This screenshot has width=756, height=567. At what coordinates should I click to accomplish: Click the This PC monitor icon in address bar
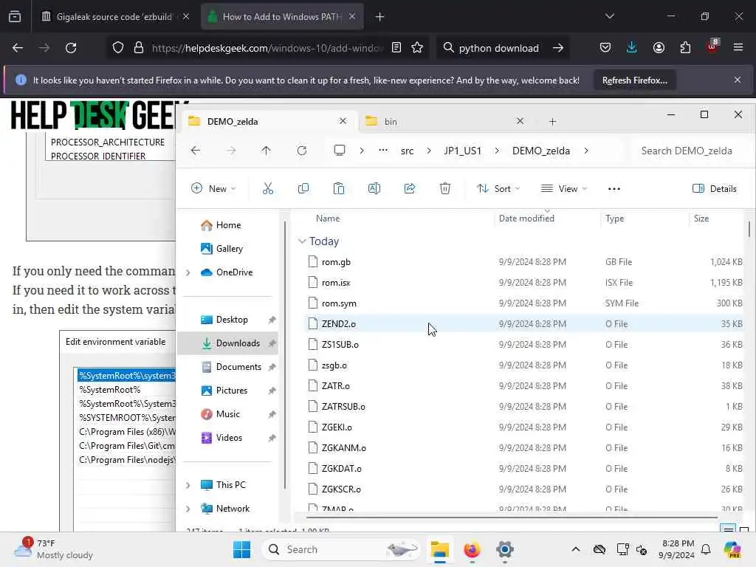point(340,151)
